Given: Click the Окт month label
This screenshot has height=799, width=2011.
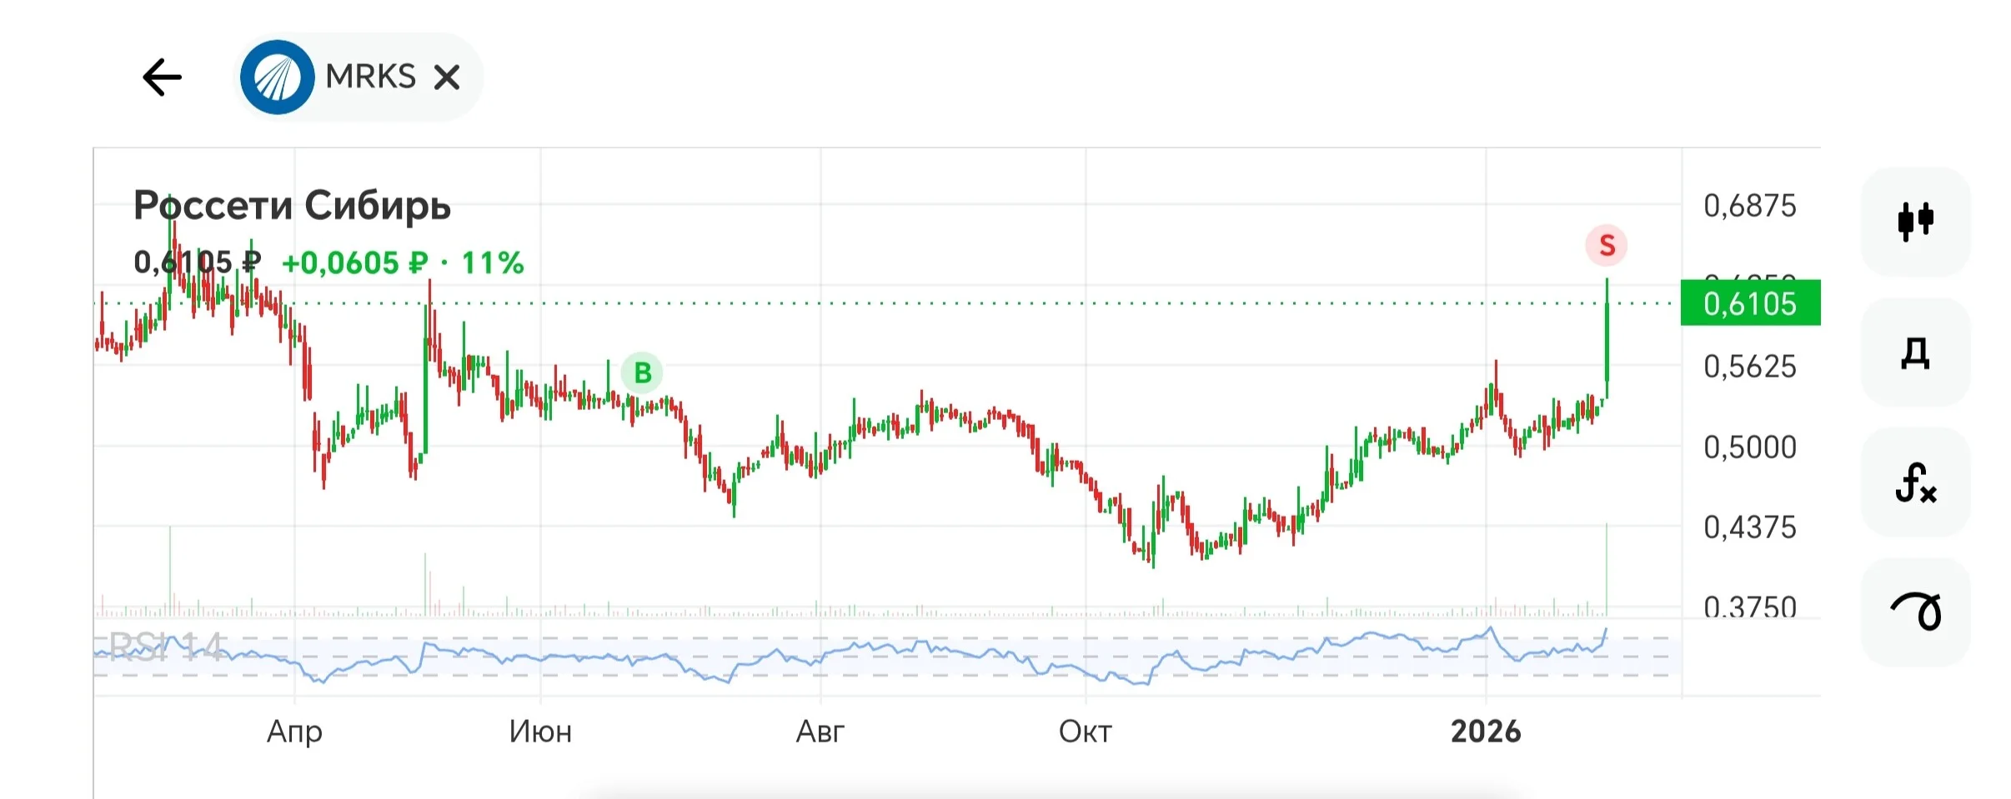Looking at the screenshot, I should point(1085,732).
